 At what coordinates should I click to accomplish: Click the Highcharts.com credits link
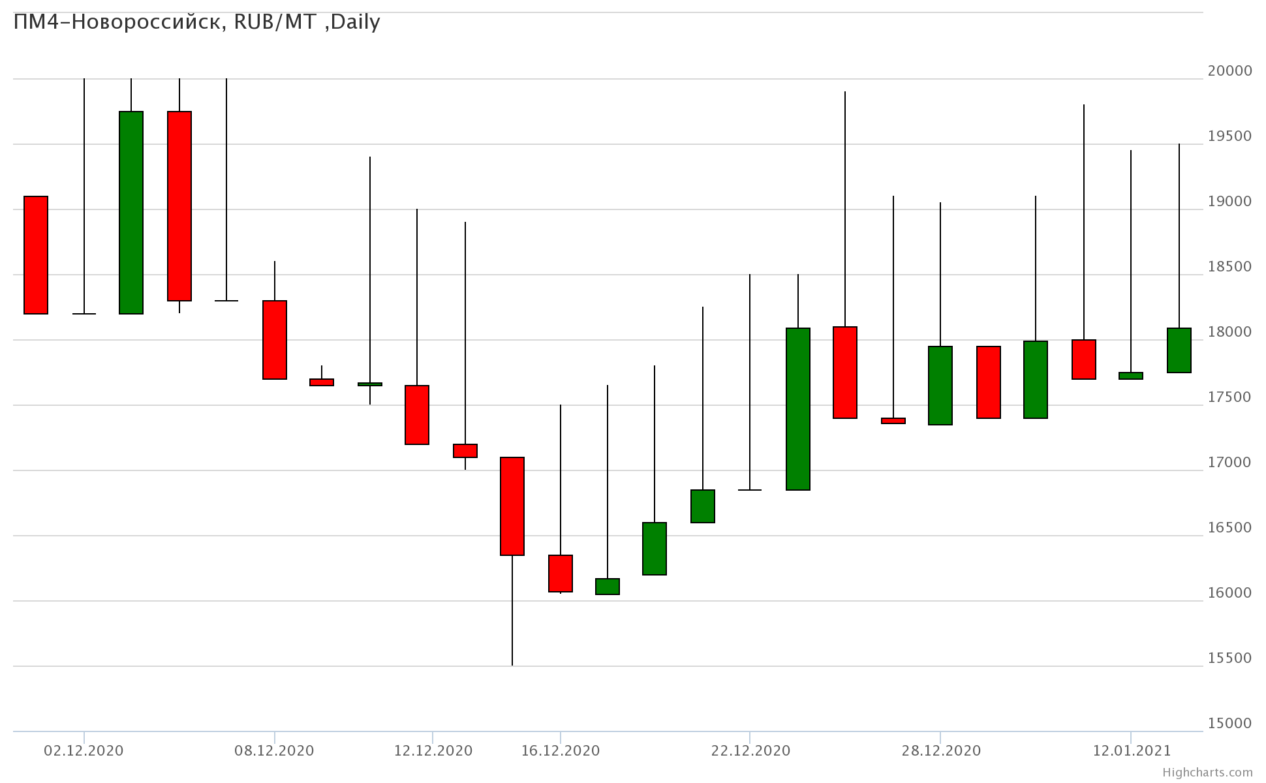click(1207, 772)
